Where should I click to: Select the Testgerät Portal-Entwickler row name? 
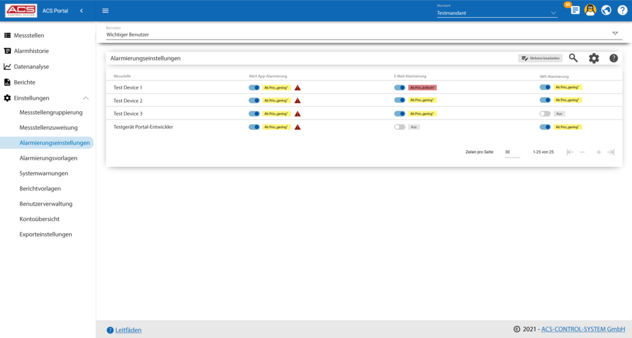(x=143, y=127)
